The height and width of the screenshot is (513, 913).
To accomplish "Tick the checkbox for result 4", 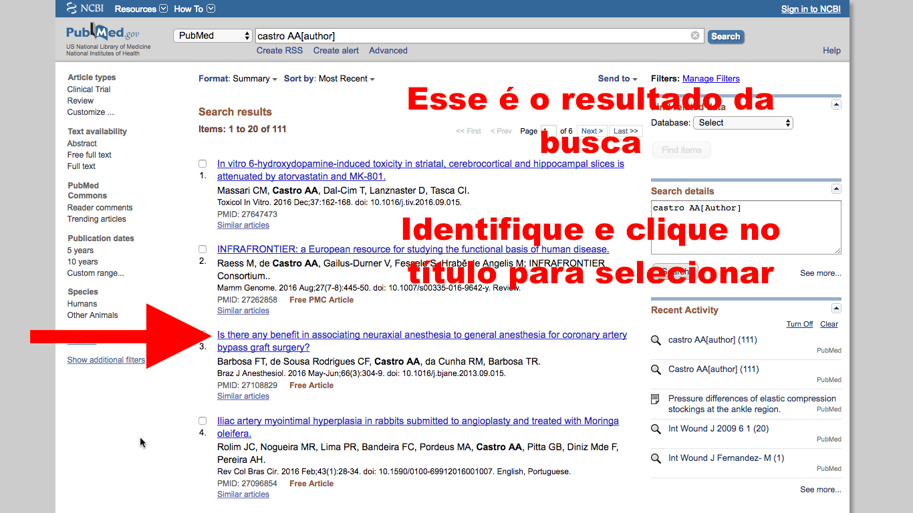I will coord(203,421).
